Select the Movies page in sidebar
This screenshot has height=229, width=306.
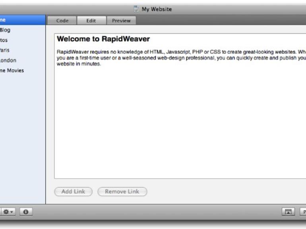click(x=23, y=71)
